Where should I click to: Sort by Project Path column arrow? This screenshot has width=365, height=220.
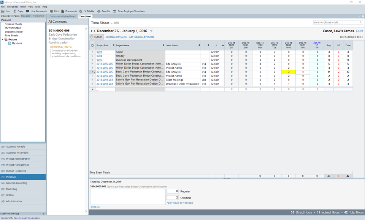(x=111, y=45)
